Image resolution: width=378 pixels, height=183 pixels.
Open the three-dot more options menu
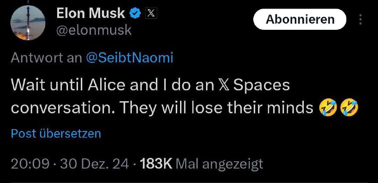[361, 19]
